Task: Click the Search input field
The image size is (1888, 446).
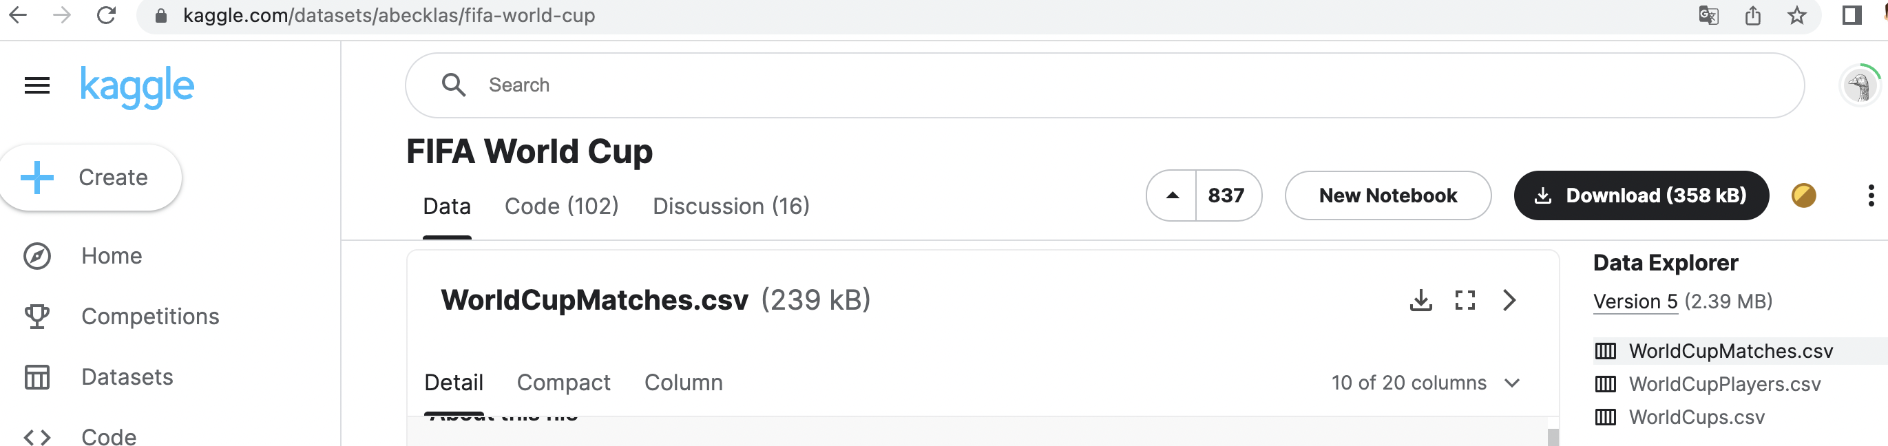Action: tap(1104, 85)
